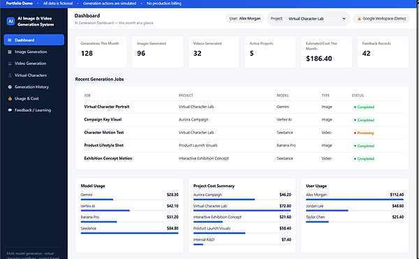Image resolution: width=419 pixels, height=259 pixels.
Task: Click the Virtual Character Portrait job
Action: click(x=107, y=107)
